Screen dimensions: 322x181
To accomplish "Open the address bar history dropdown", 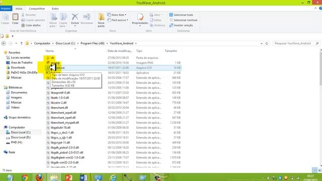I will (x=262, y=44).
